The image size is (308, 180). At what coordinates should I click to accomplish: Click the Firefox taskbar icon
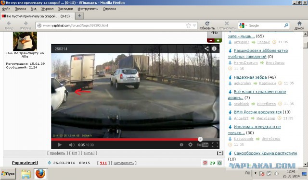coord(40,174)
